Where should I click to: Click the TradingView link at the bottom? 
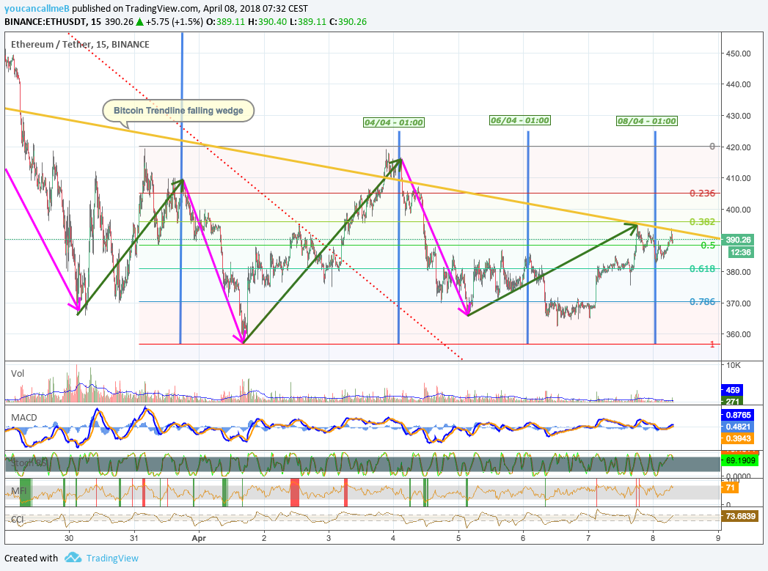point(112,559)
